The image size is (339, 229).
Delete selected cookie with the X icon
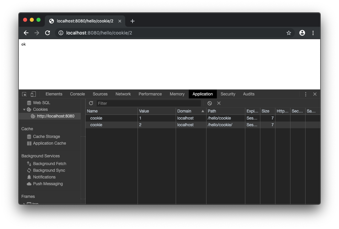click(219, 103)
